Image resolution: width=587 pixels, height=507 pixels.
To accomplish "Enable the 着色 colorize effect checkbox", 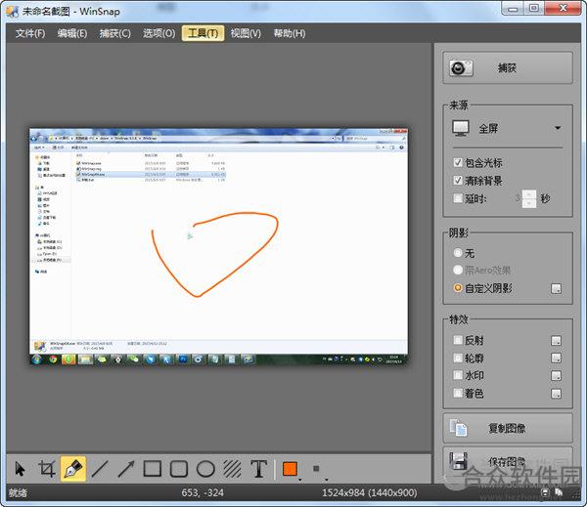I will click(x=458, y=393).
